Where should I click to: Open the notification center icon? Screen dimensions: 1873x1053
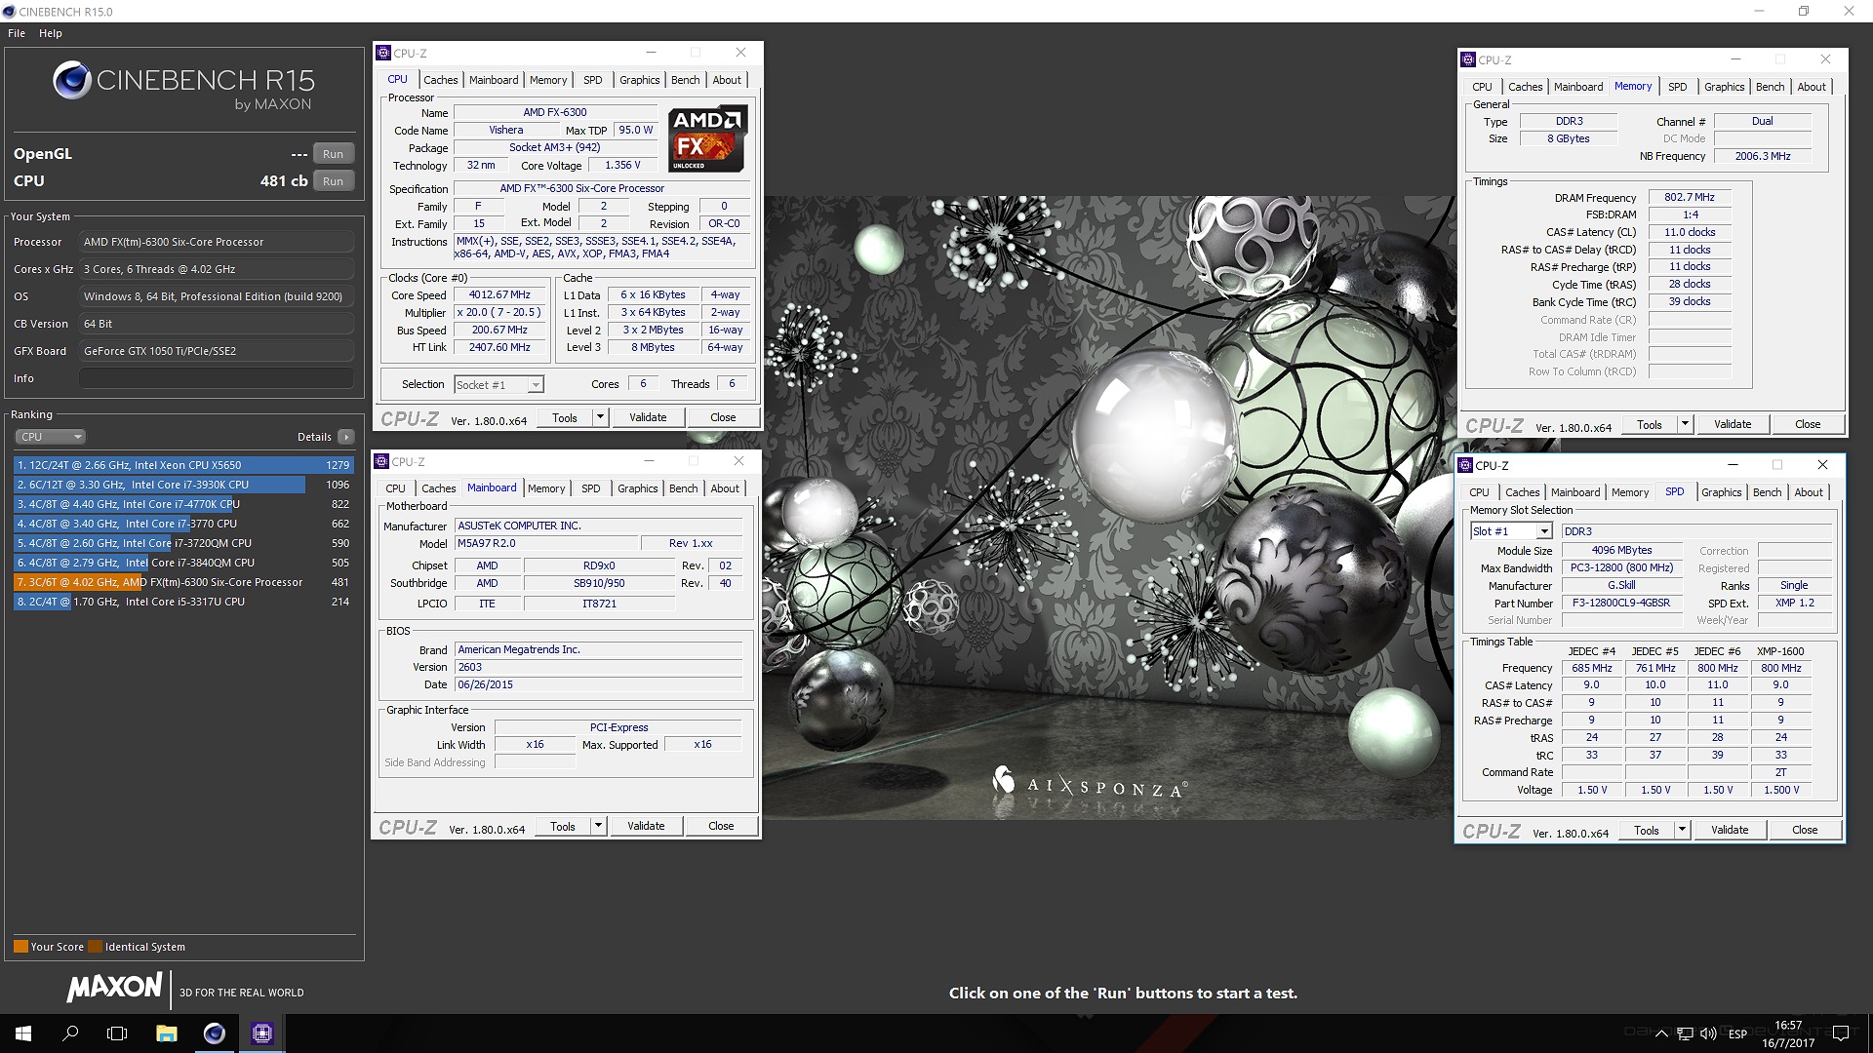pos(1841,1033)
